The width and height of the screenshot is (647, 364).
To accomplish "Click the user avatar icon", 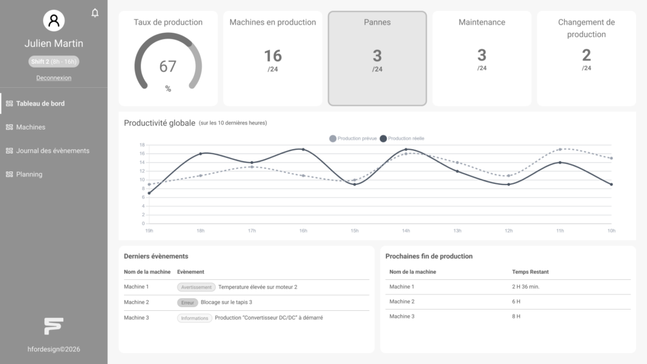I will [x=54, y=20].
